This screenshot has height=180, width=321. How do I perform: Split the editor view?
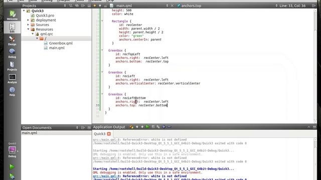313,5
